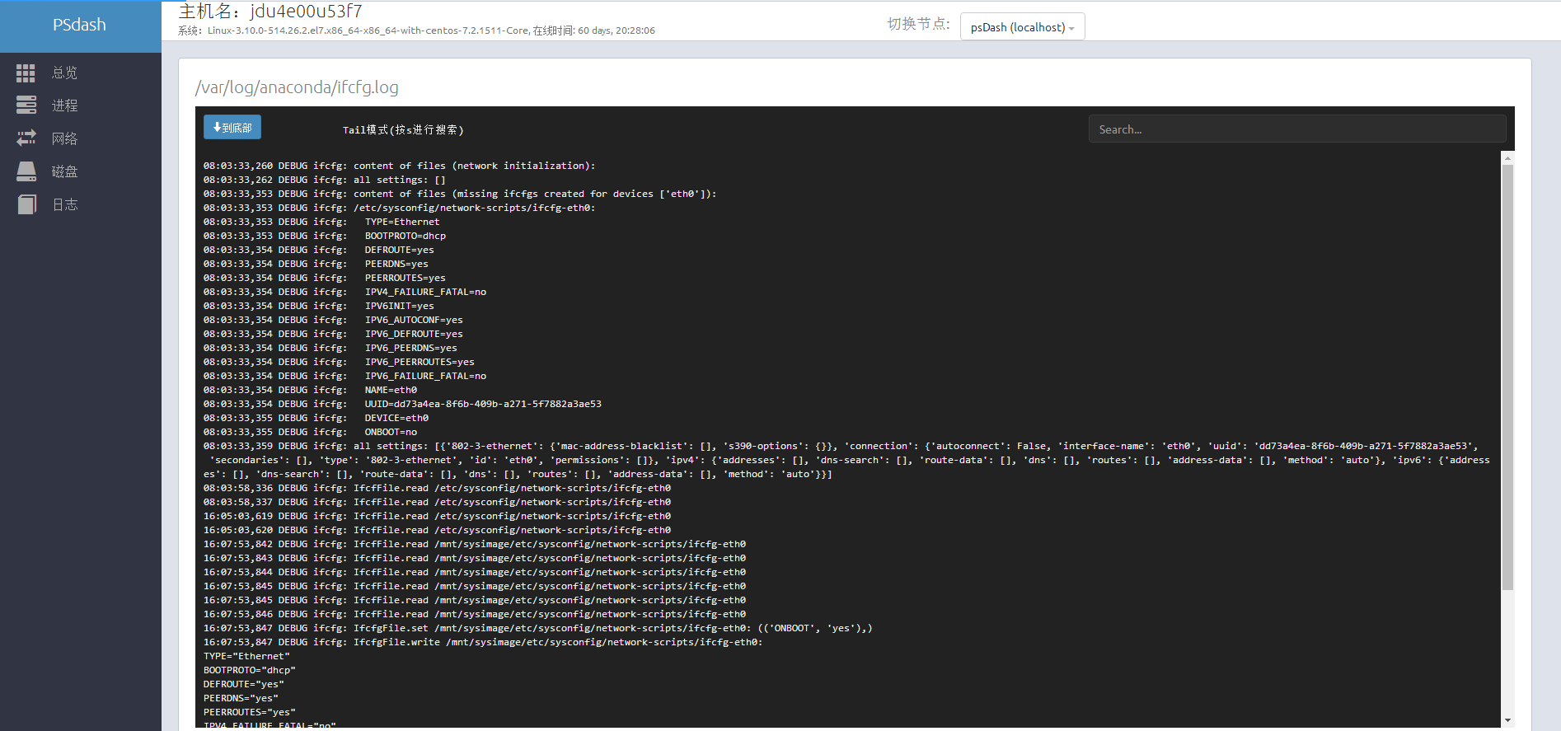Click the /var/log/anaconda/ifcfg.log heading
This screenshot has width=1561, height=731.
pos(297,87)
